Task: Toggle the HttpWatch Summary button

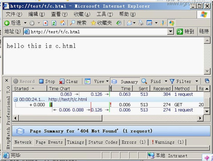Action: pyautogui.click(x=125, y=82)
